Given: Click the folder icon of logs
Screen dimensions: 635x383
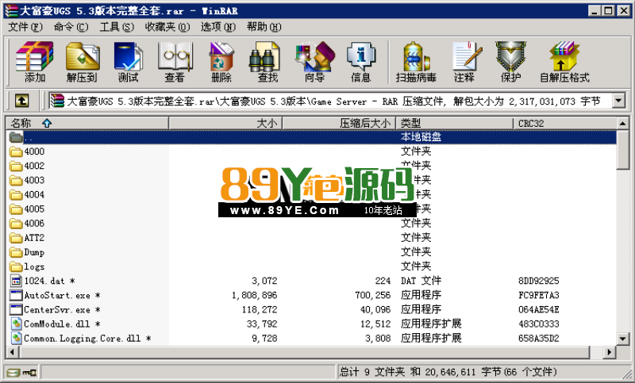Looking at the screenshot, I should pos(16,266).
